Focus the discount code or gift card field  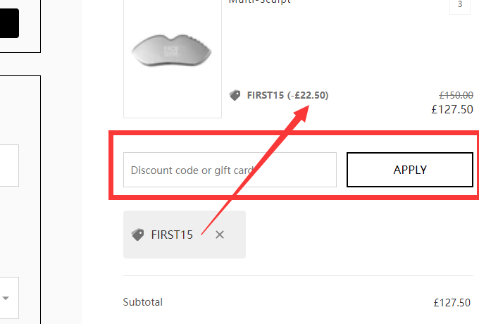pyautogui.click(x=229, y=170)
